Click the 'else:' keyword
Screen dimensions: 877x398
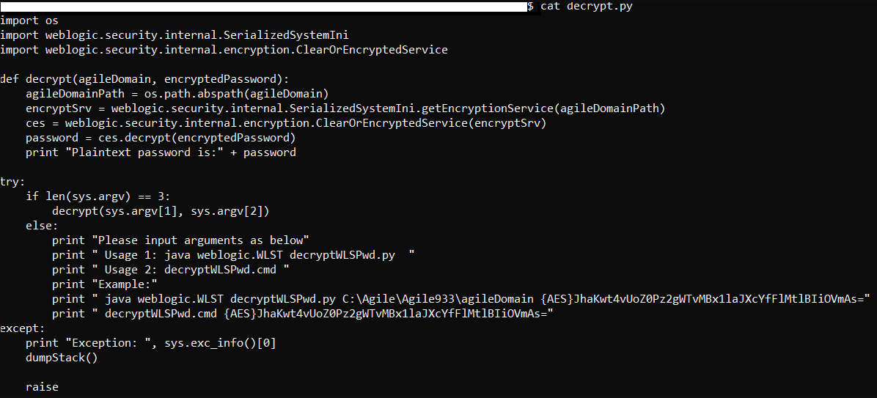pyautogui.click(x=42, y=226)
